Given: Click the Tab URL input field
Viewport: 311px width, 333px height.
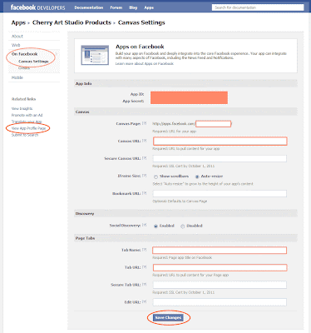Looking at the screenshot, I should [220, 268].
